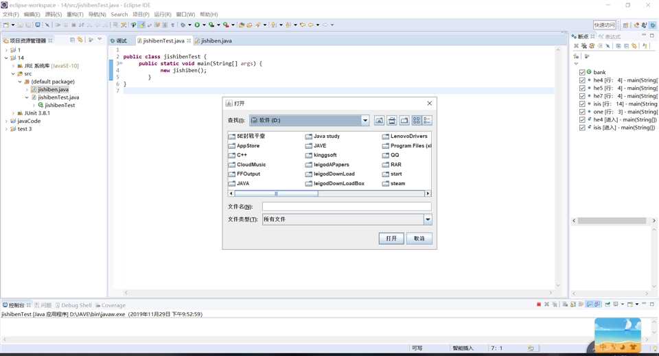Click Breakpoints view horizontal scrollbar thumb
This screenshot has height=356, width=659.
point(612,221)
